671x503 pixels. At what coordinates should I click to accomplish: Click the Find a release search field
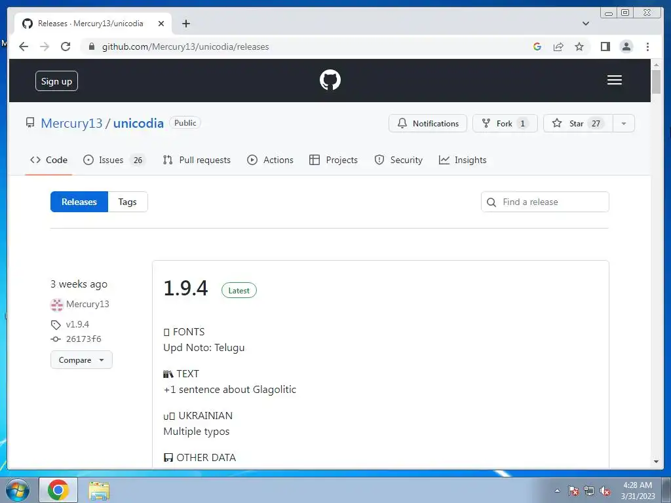pos(545,202)
